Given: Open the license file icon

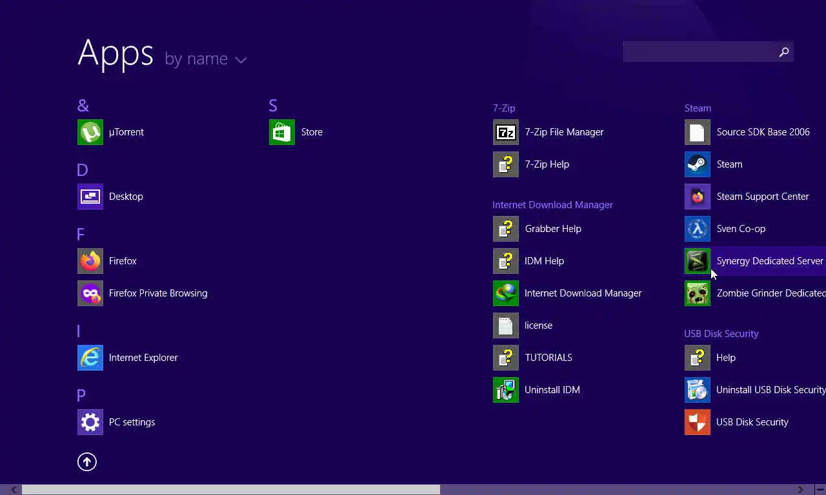Looking at the screenshot, I should tap(506, 325).
